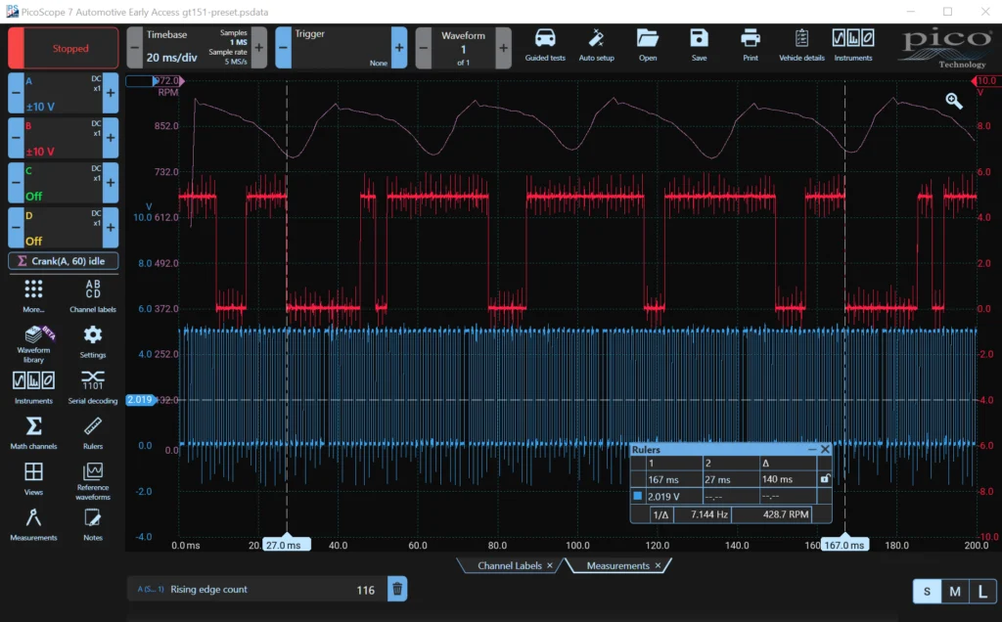Image resolution: width=1002 pixels, height=622 pixels.
Task: Select small size S button
Action: [927, 592]
